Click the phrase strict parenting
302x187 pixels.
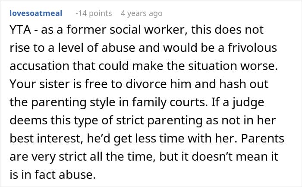[159, 120]
